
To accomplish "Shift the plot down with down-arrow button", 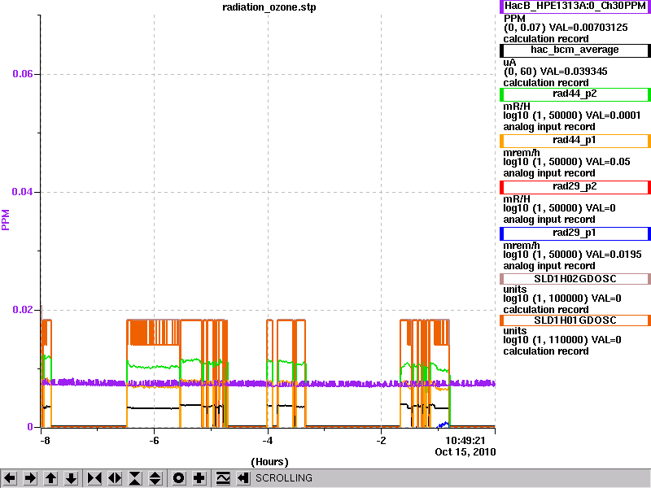I will (71, 478).
